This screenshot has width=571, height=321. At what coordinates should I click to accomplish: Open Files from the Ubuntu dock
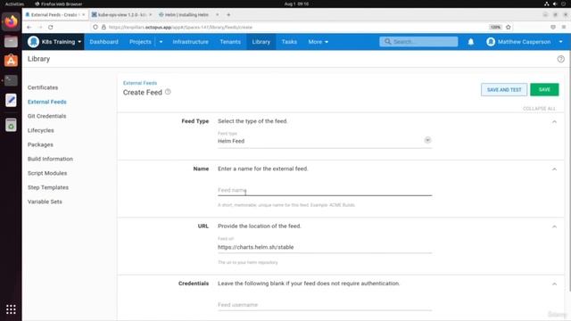[11, 42]
